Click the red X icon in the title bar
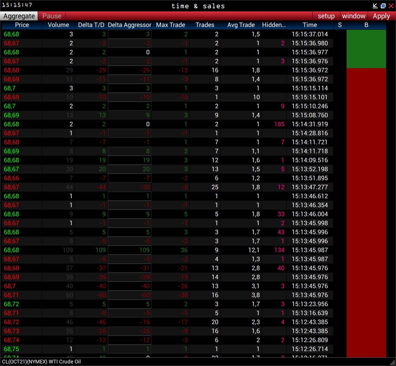 (x=391, y=6)
